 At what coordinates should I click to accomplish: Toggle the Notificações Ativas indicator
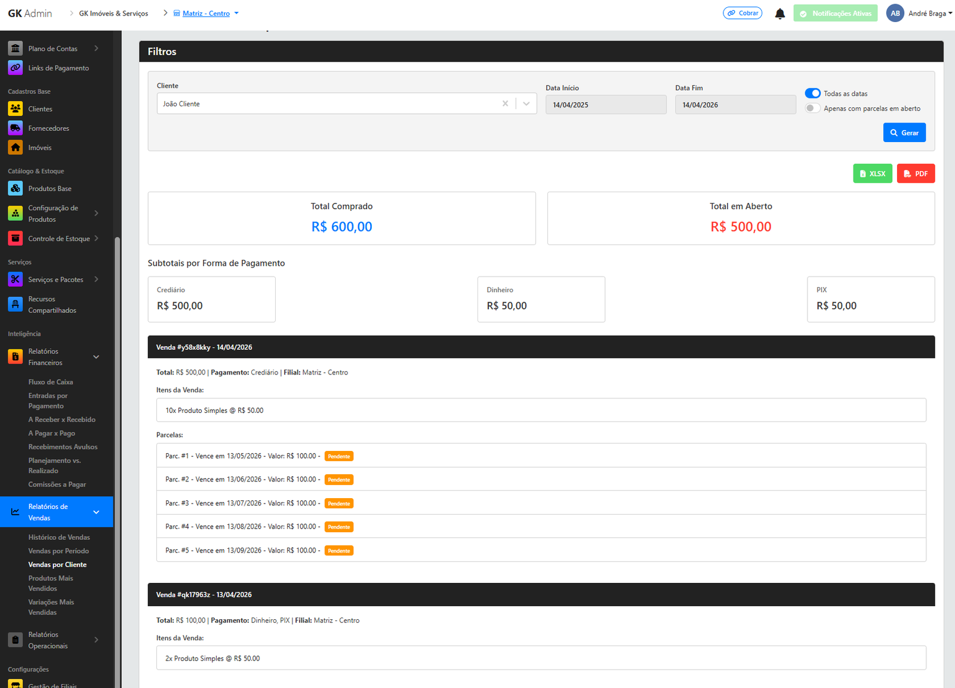[x=835, y=14]
